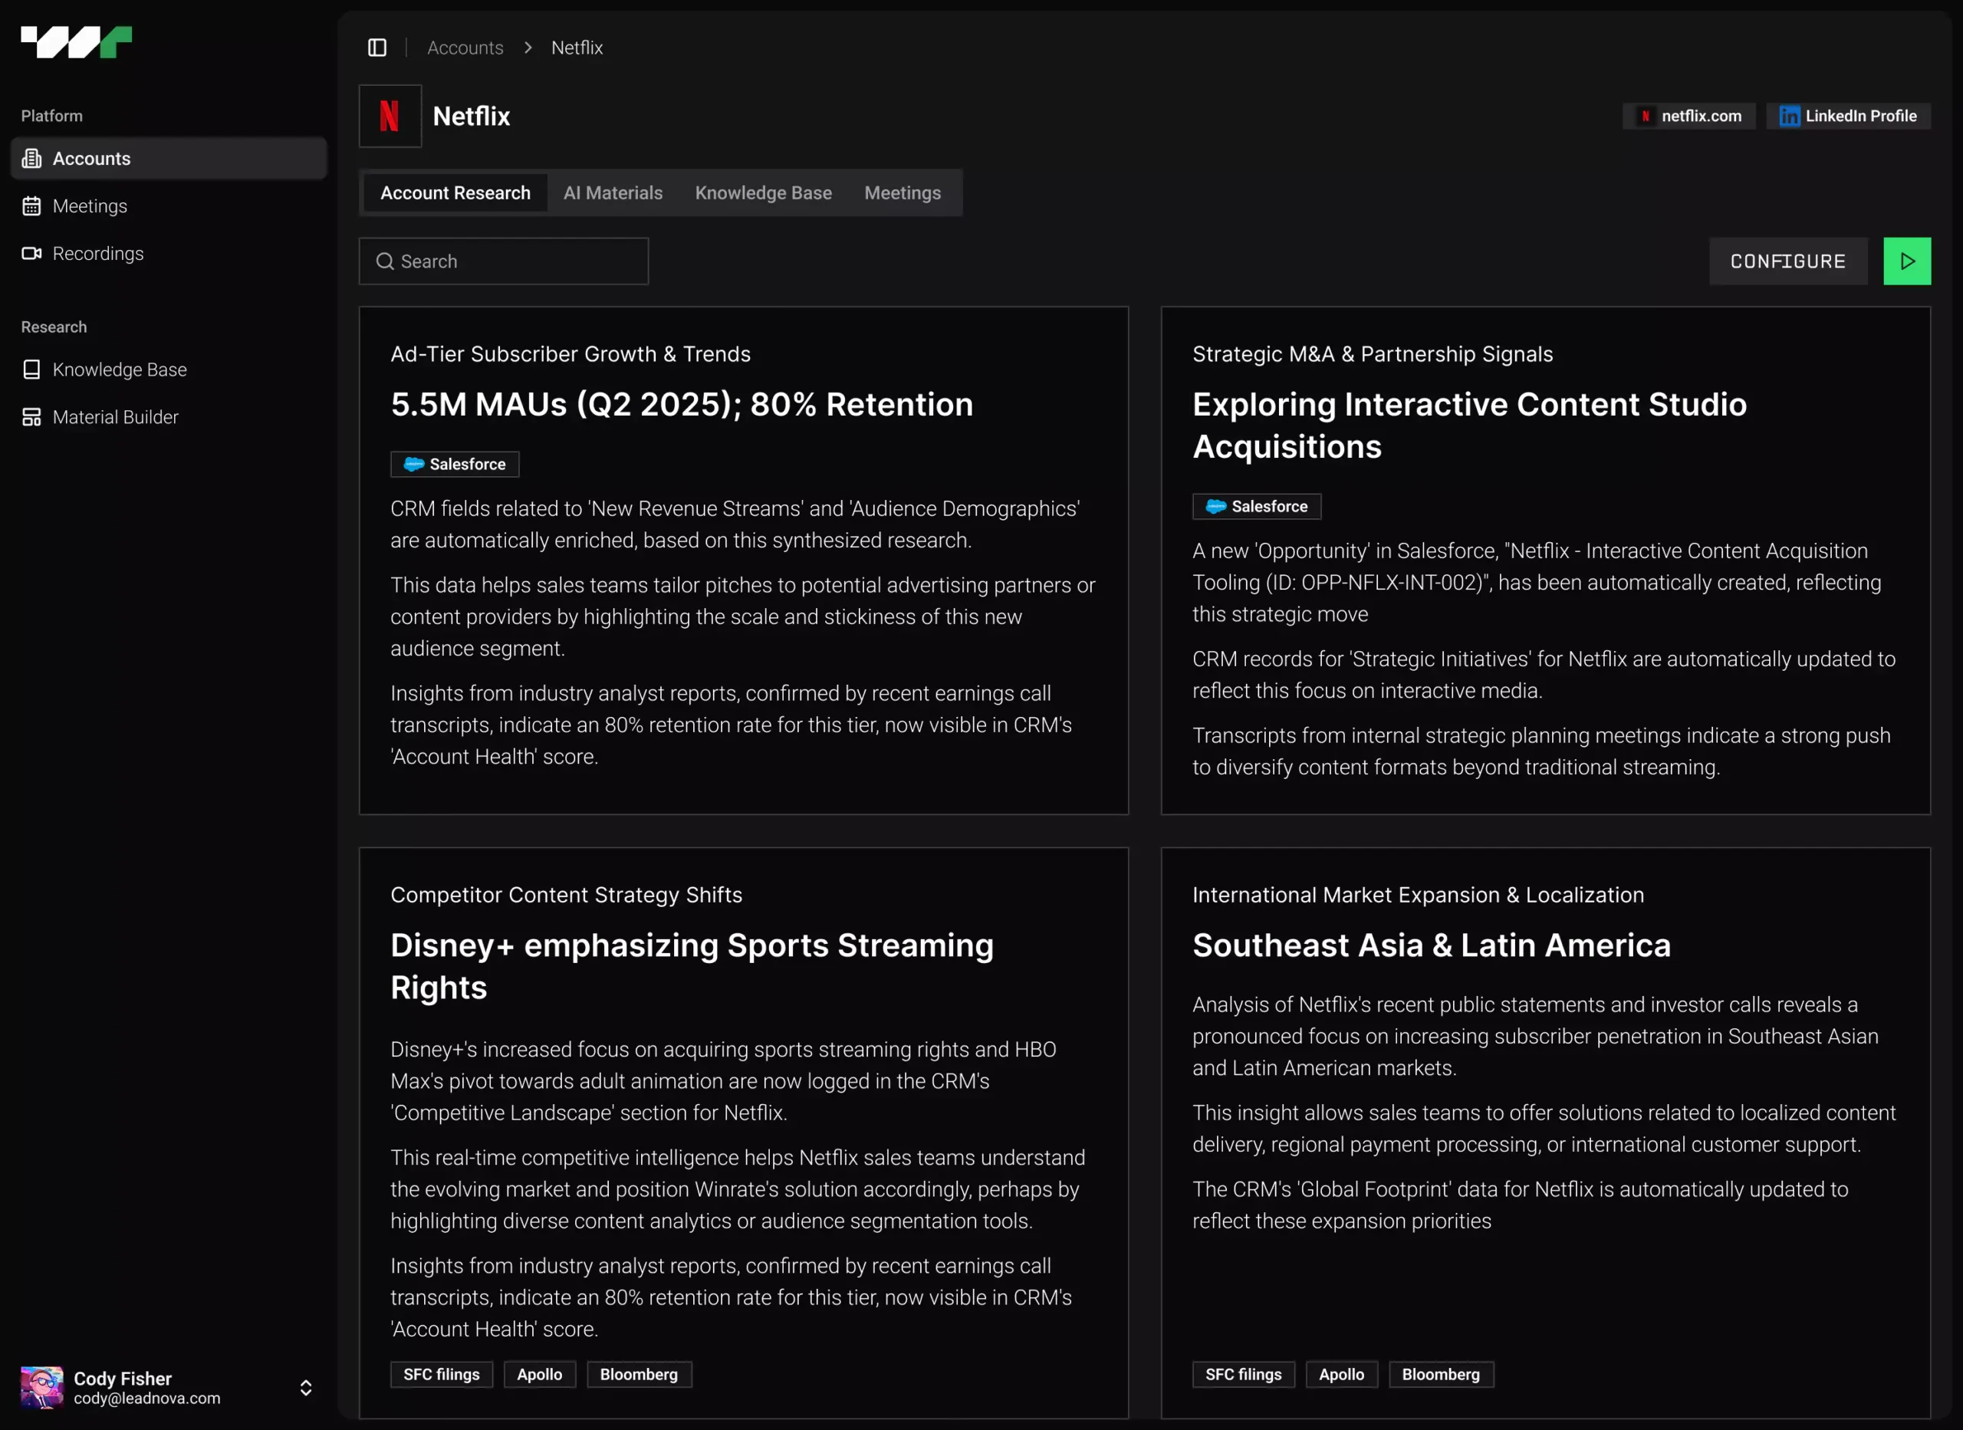Click Bloomberg tag in Competitor card
The image size is (1963, 1430).
[x=639, y=1375]
